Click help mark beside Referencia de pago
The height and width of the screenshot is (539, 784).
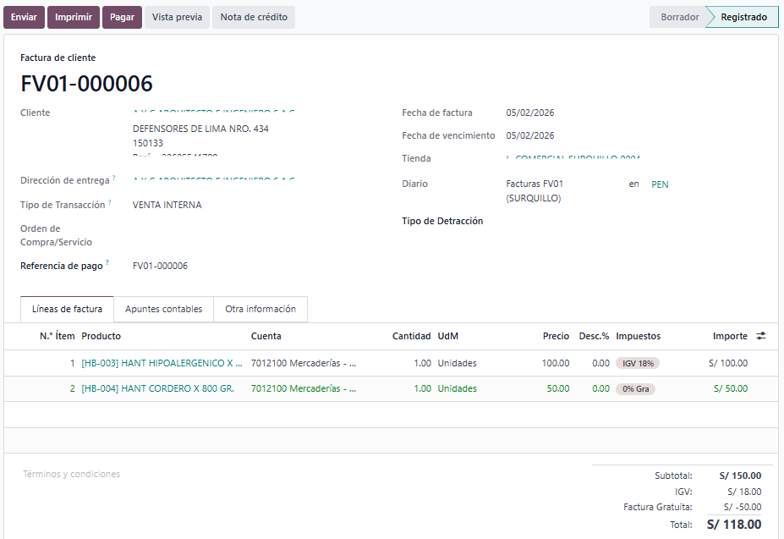coord(107,263)
